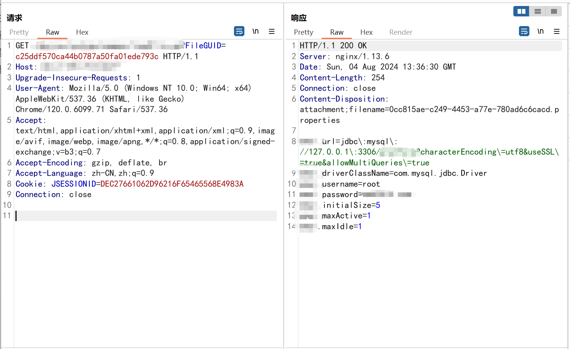Show non-printable characters in request editor
The width and height of the screenshot is (570, 349).
(256, 31)
